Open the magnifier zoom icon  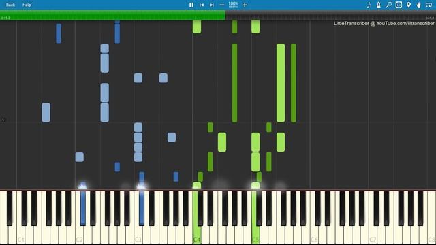click(389, 5)
